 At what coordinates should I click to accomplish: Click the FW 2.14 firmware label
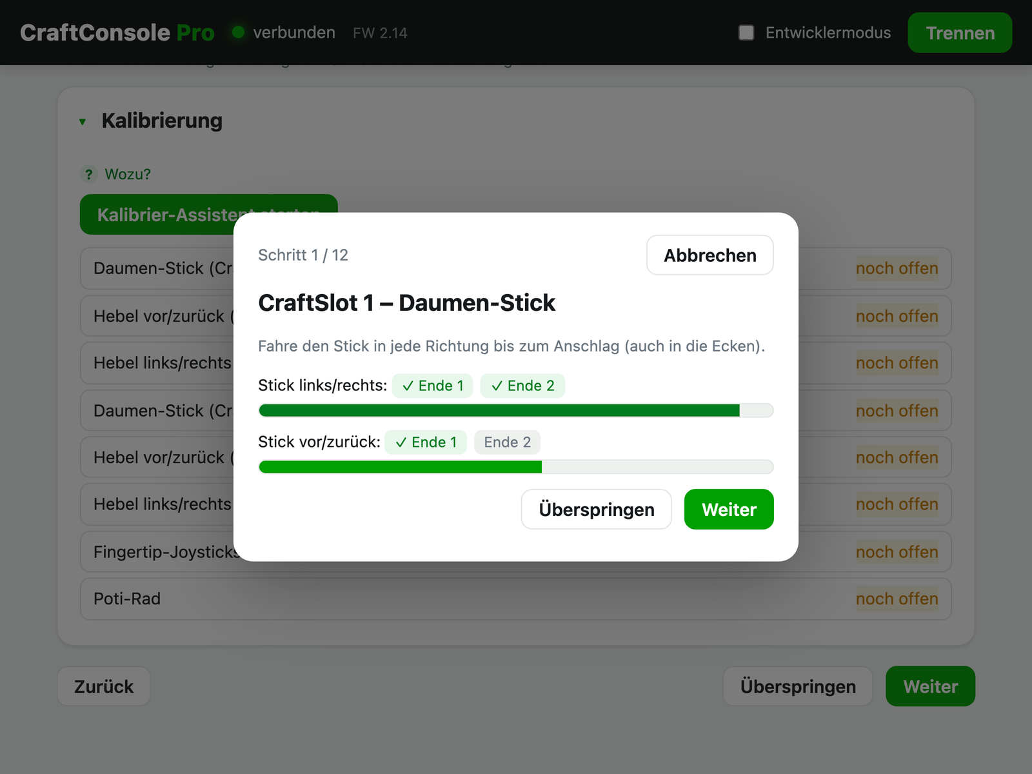pyautogui.click(x=380, y=33)
